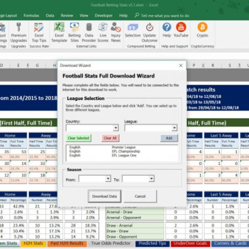
Task: Click the Data Provider icon
Action: click(89, 27)
